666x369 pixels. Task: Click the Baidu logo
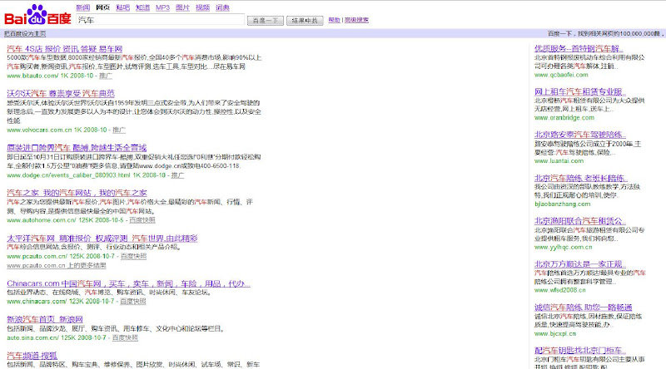[x=37, y=15]
